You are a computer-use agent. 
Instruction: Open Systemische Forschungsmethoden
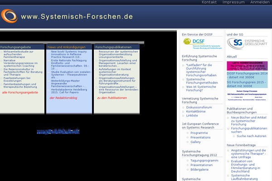[202, 81]
